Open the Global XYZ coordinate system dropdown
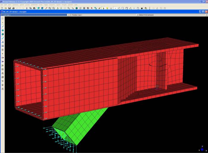Image resolution: width=208 pixels, height=153 pixels. [206, 15]
